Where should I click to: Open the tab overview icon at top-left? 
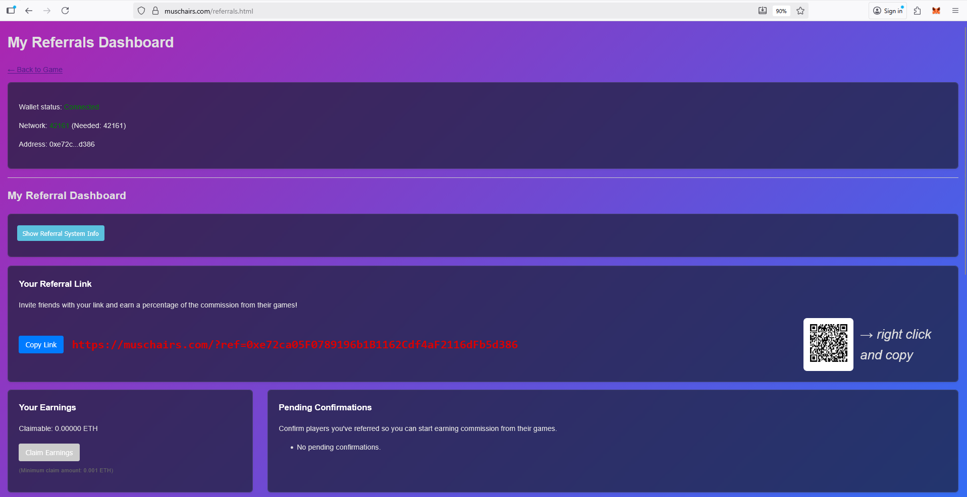(11, 10)
